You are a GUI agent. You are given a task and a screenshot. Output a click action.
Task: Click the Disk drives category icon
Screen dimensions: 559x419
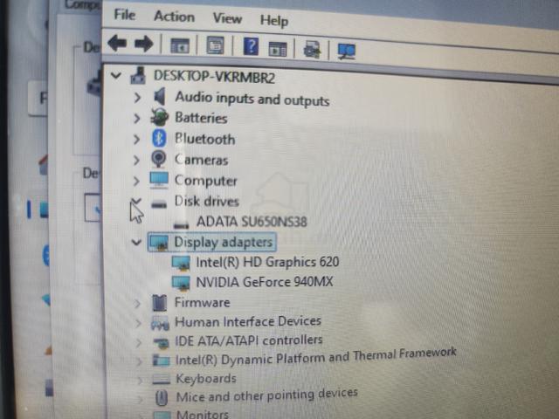[159, 204]
